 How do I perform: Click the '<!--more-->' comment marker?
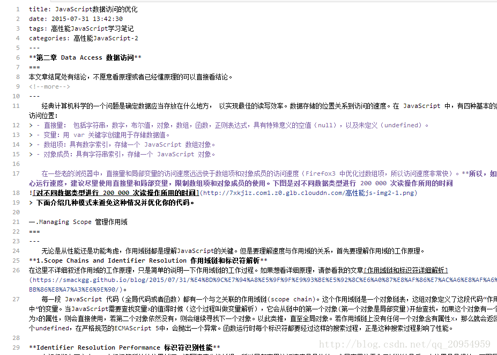(49, 86)
